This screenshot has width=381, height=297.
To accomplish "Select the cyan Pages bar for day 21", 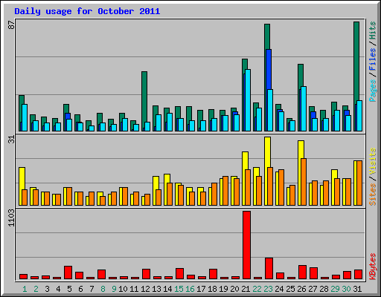I will click(248, 100).
